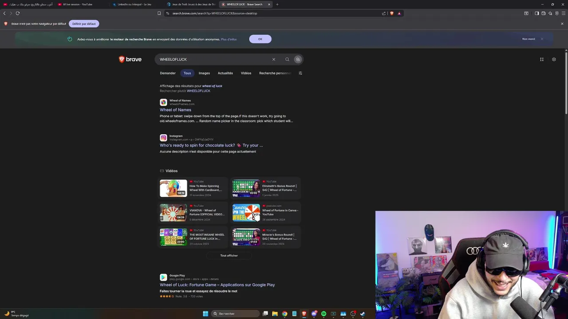Switch to the Demander search tab
Screen dimensions: 568x319
[x=168, y=73]
